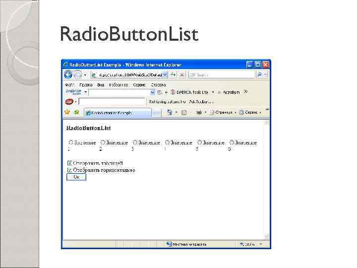Expand the command bar overflow chevron
The image size is (357, 268).
267,110
